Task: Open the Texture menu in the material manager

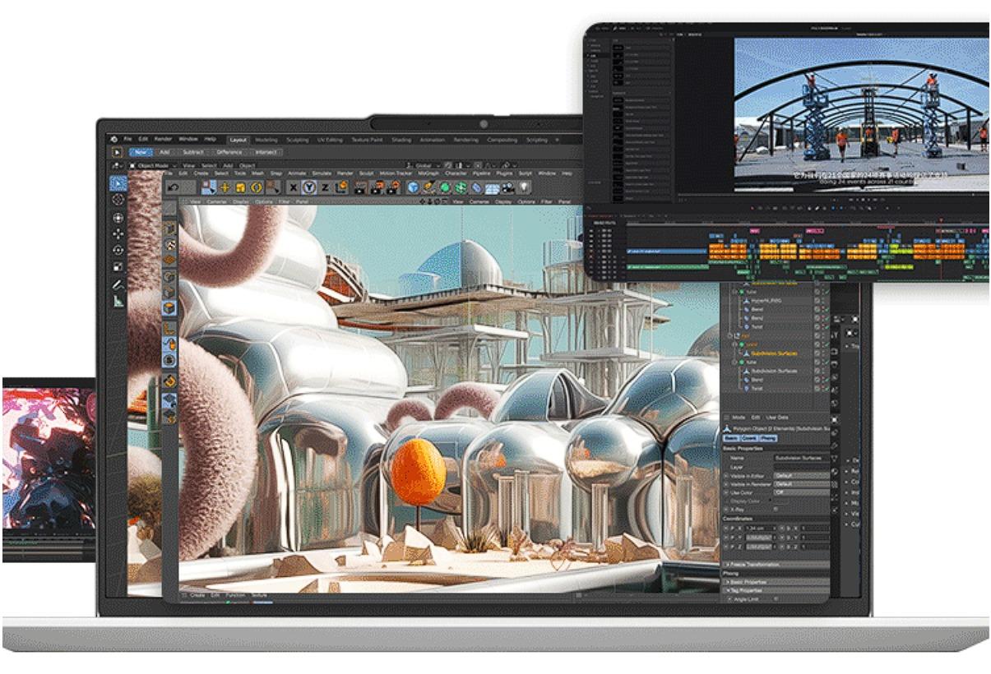Action: pyautogui.click(x=259, y=594)
